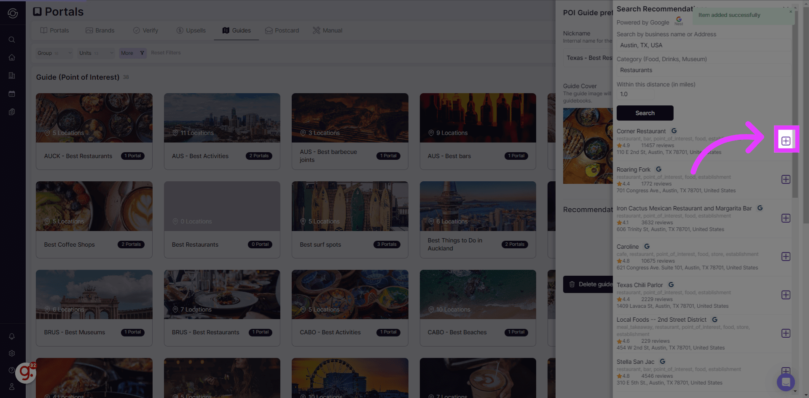
Task: Open search from the left sidebar
Action: (x=12, y=40)
